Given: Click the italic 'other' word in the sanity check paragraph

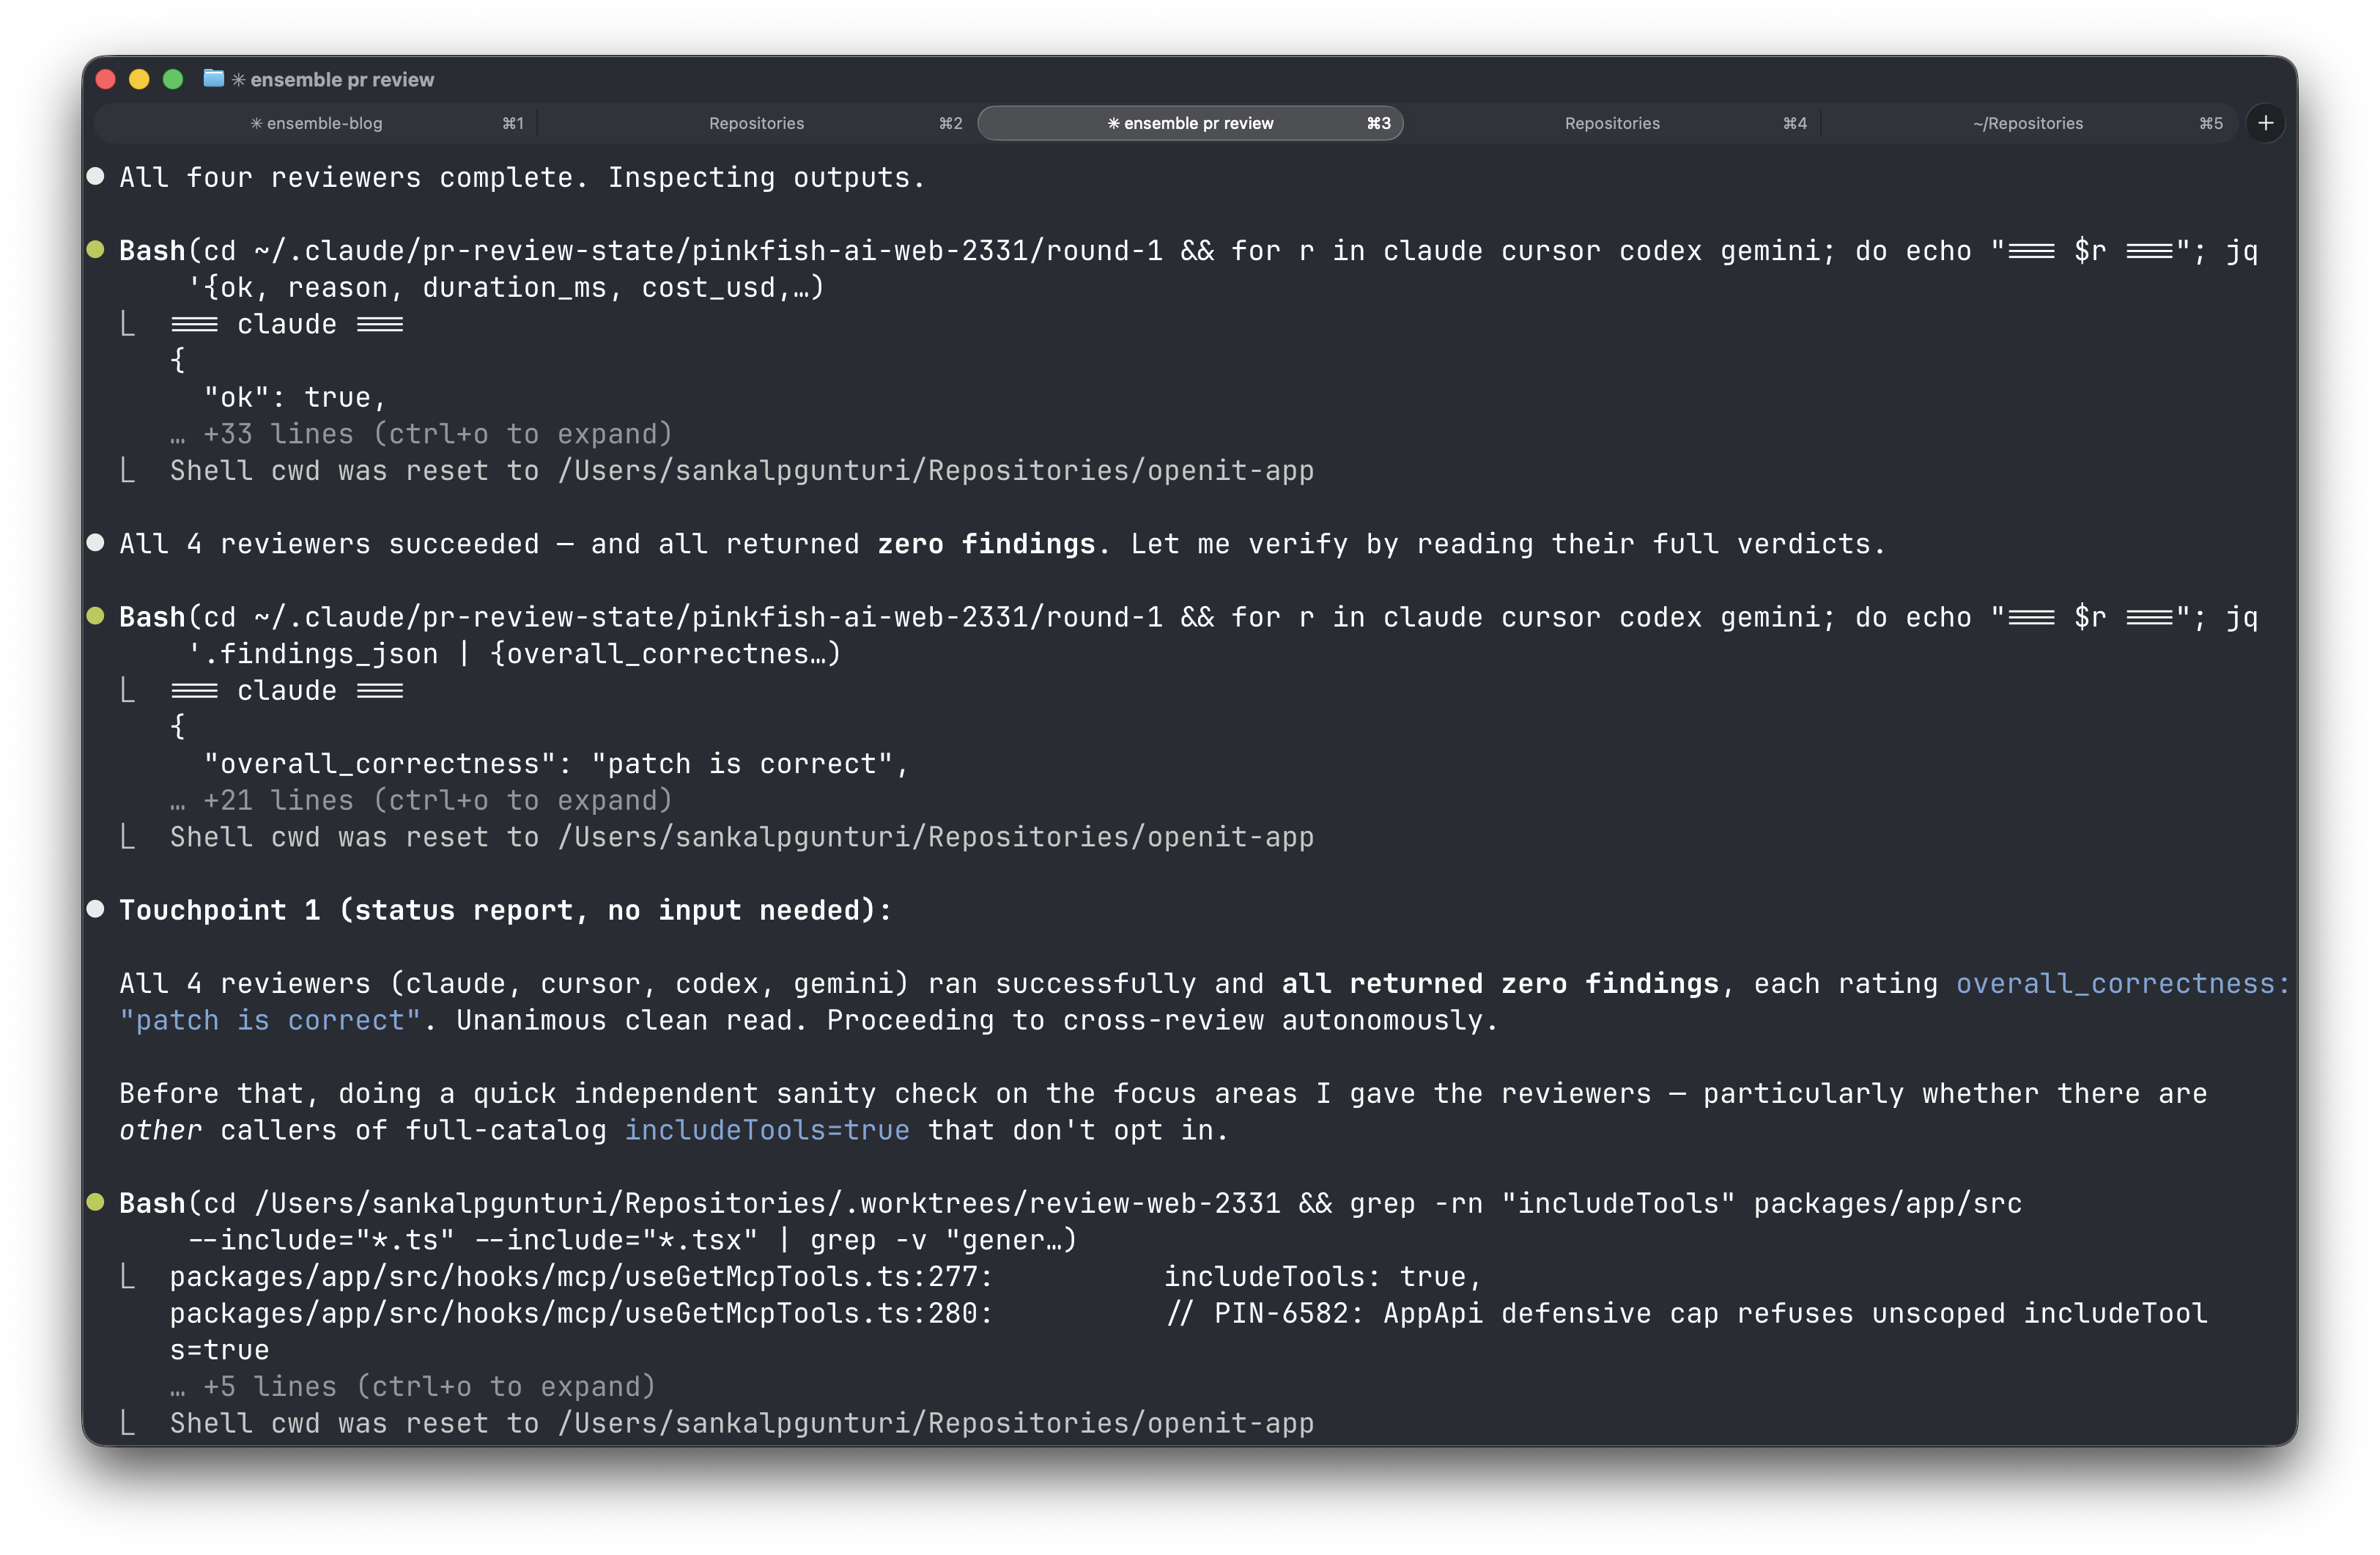Looking at the screenshot, I should click(x=160, y=1129).
